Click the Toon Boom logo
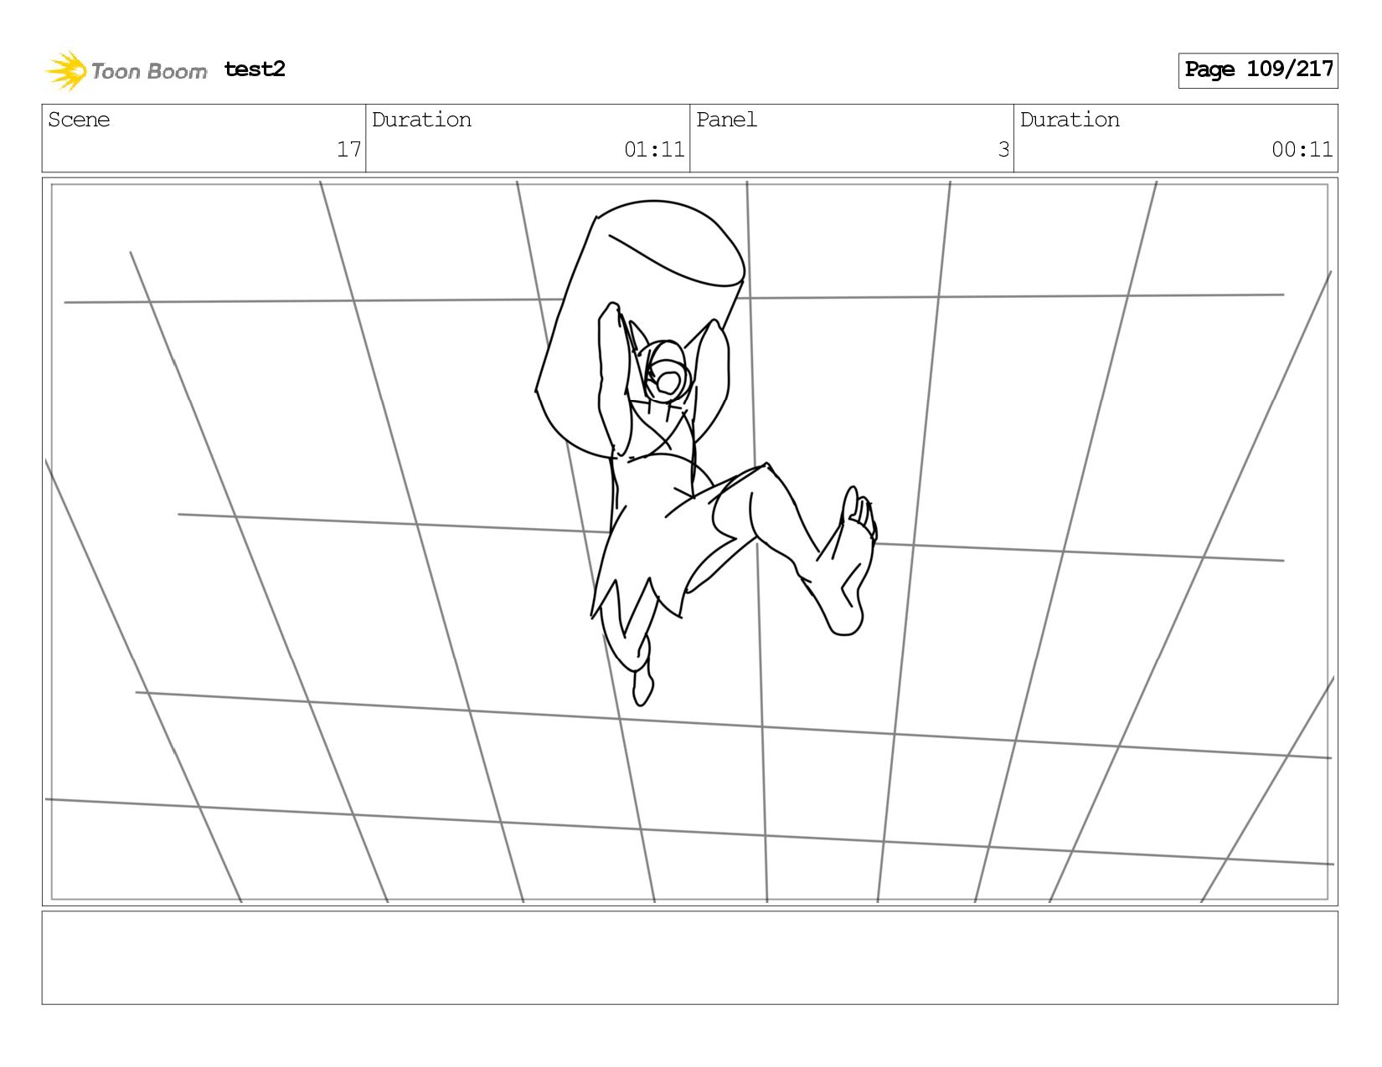 126,70
